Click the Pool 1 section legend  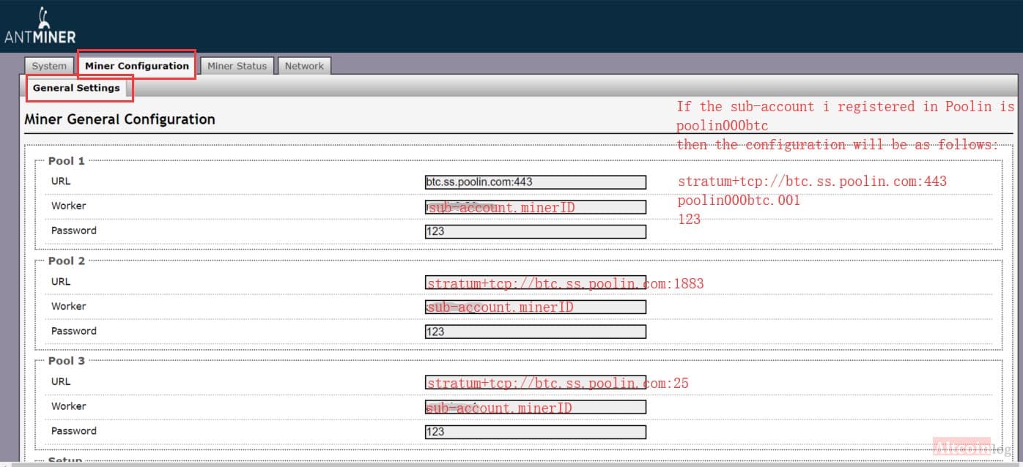(x=67, y=160)
